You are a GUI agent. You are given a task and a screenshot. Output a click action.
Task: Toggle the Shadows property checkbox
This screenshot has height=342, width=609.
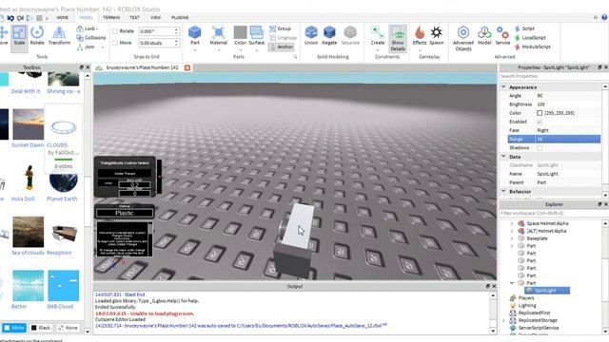coord(540,148)
